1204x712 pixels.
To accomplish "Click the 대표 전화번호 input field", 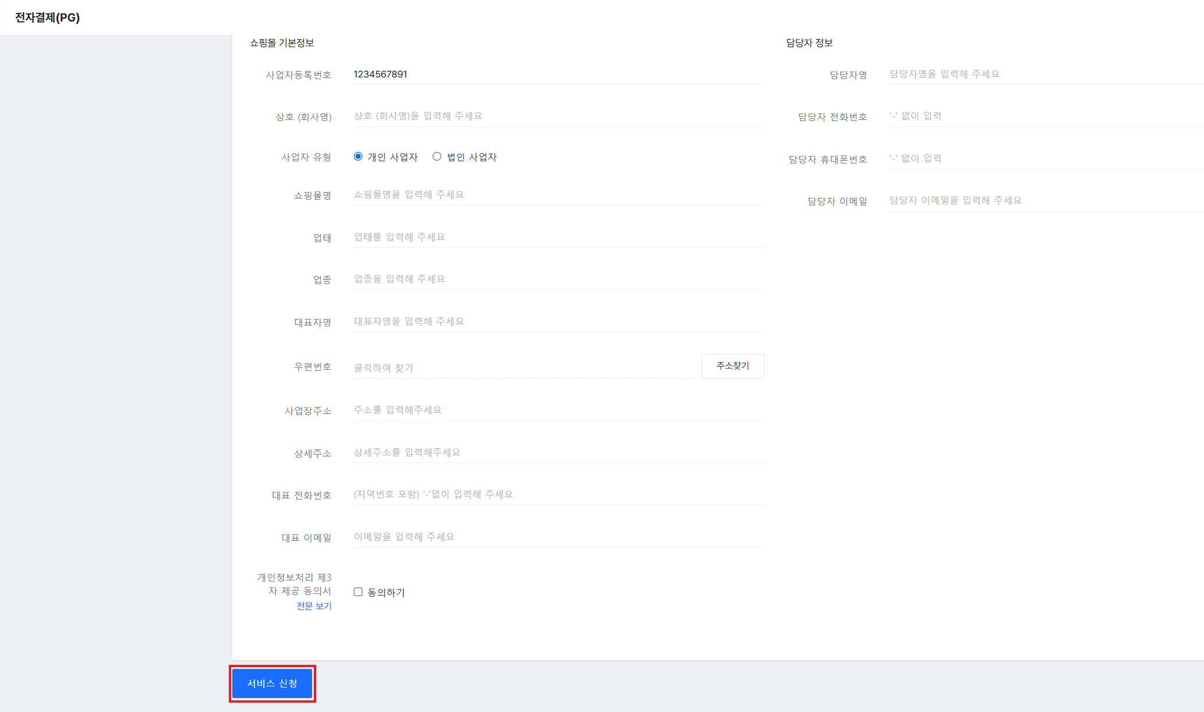I will pos(558,495).
